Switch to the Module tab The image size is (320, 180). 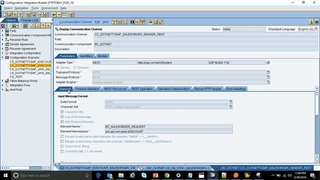pos(102,56)
